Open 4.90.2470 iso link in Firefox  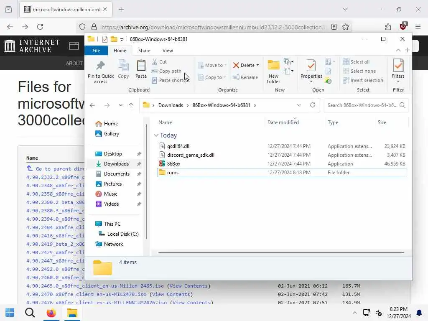[86, 294]
